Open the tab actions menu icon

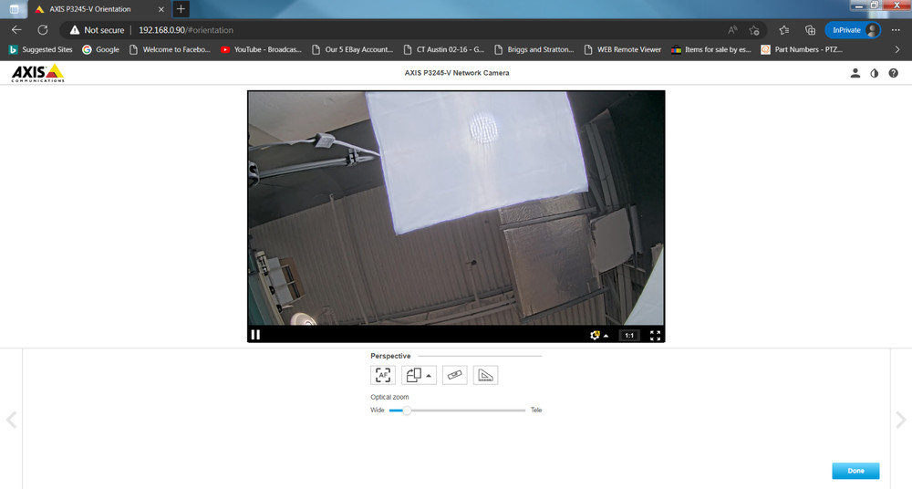tap(14, 9)
